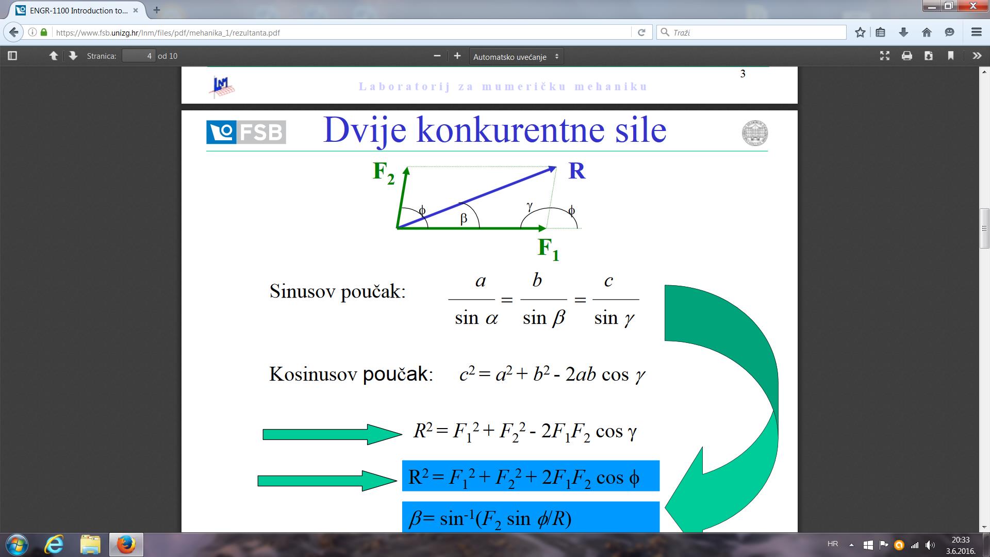Reload the current page

[641, 32]
